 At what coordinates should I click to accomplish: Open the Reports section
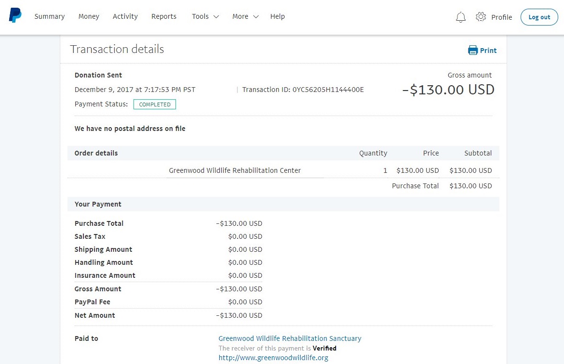[164, 16]
